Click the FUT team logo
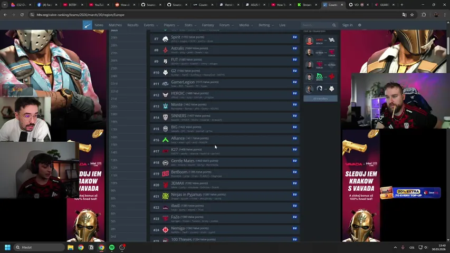 point(165,61)
